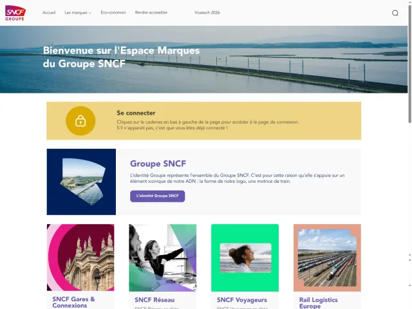Open Rail Logistics Europe card image
The height and width of the screenshot is (309, 412).
click(x=327, y=257)
